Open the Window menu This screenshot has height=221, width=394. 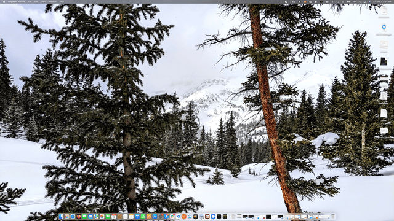point(52,2)
